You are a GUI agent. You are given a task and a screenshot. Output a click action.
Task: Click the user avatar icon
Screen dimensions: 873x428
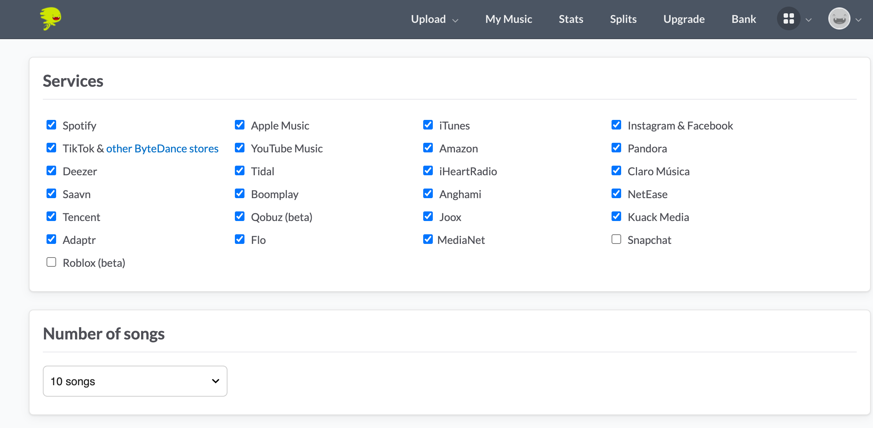pos(839,19)
